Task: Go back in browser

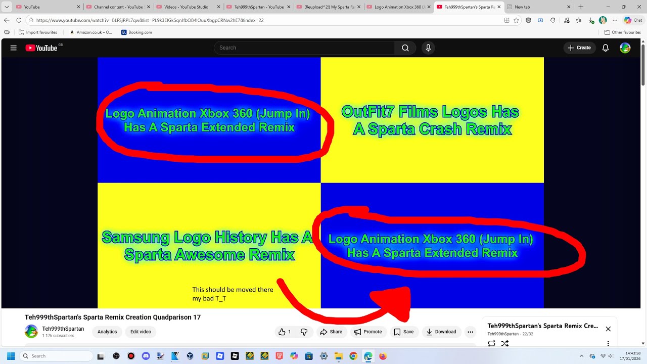Action: tap(7, 20)
